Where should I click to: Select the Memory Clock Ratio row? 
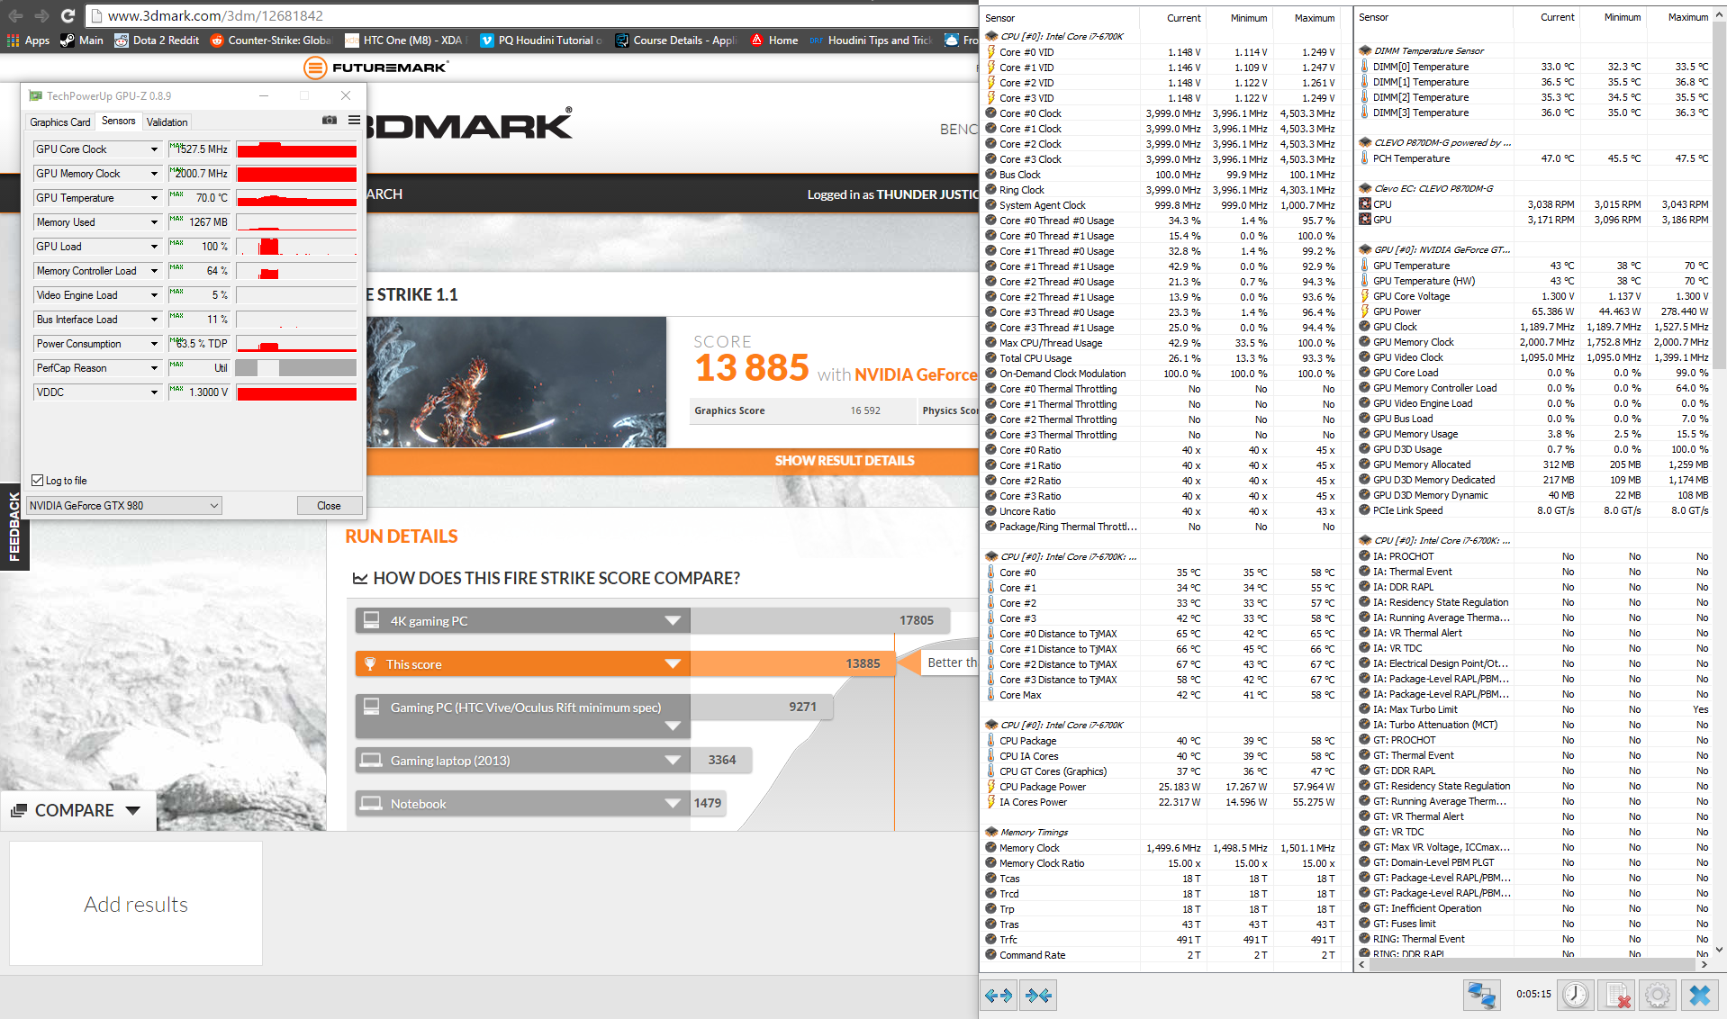1161,863
